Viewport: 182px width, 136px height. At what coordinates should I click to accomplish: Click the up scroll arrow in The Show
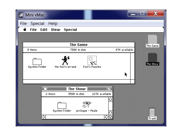[x=111, y=99]
